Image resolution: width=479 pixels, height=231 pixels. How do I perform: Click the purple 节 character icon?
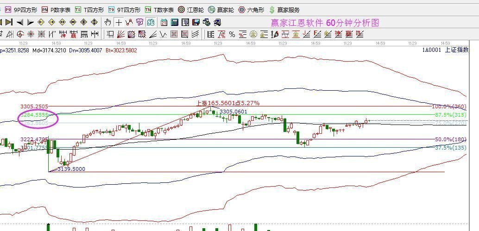click(140, 22)
